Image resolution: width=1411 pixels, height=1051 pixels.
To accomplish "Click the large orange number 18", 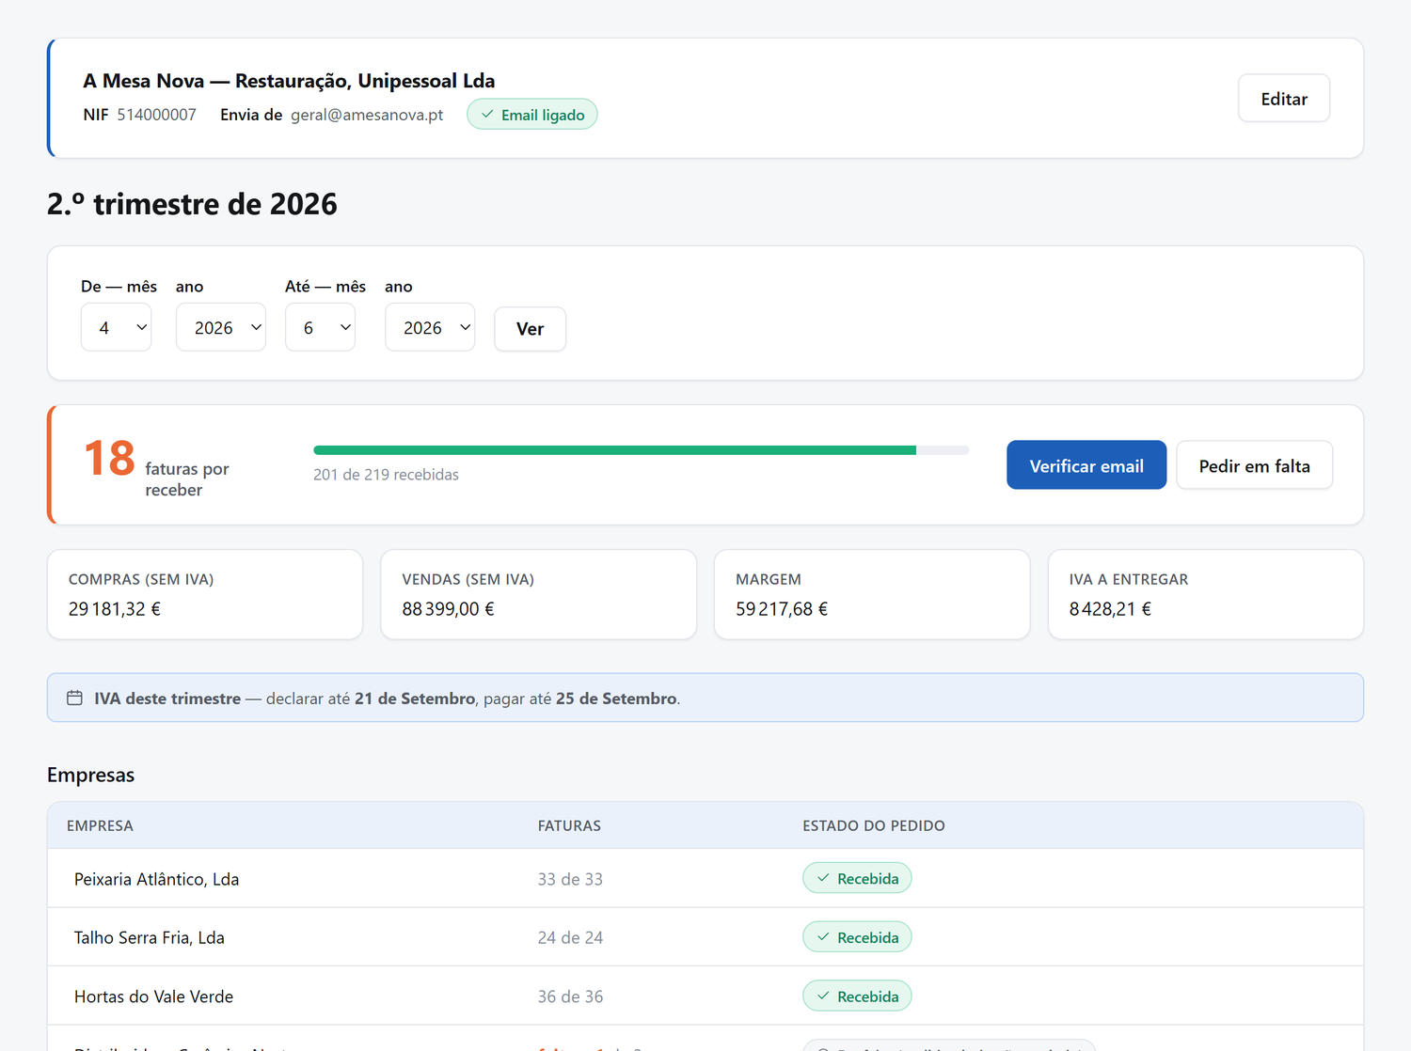I will pyautogui.click(x=109, y=459).
